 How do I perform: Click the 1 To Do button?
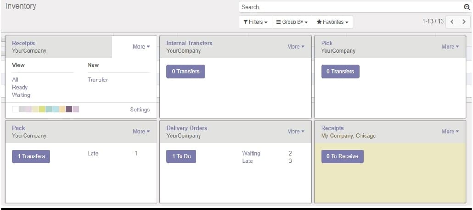pos(181,156)
